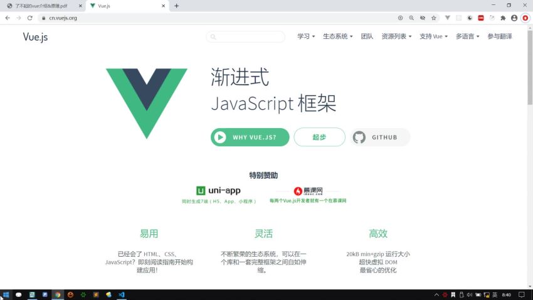
Task: Open Visual Studio Code from taskbar
Action: tap(122, 295)
